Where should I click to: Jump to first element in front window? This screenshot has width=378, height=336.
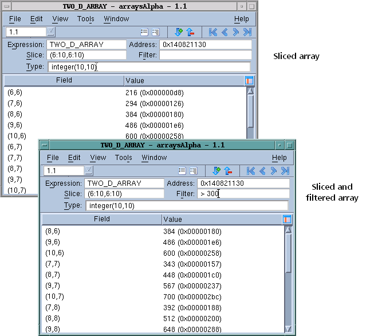point(251,171)
